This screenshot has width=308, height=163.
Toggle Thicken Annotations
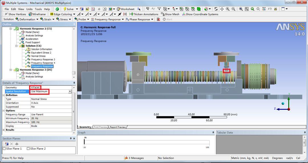[143, 14]
